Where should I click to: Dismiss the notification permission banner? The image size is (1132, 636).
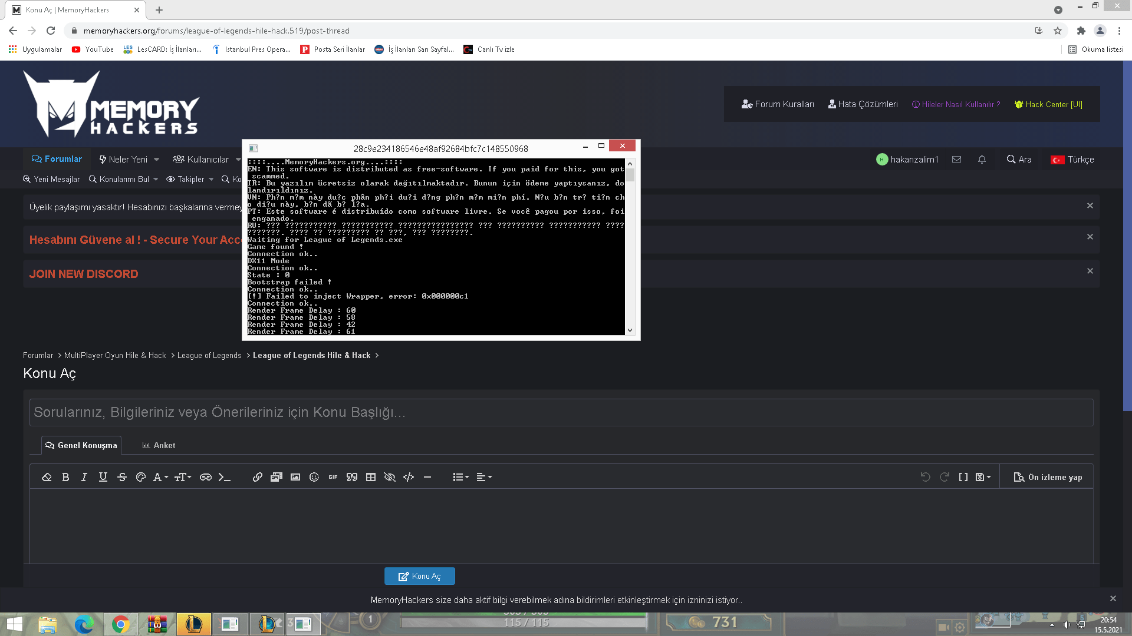click(1113, 598)
